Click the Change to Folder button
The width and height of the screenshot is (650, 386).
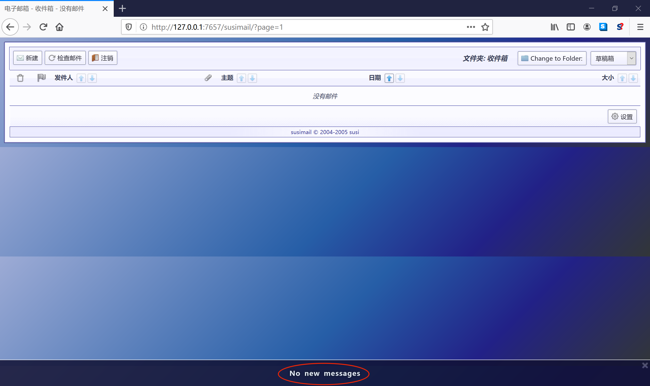pos(552,58)
